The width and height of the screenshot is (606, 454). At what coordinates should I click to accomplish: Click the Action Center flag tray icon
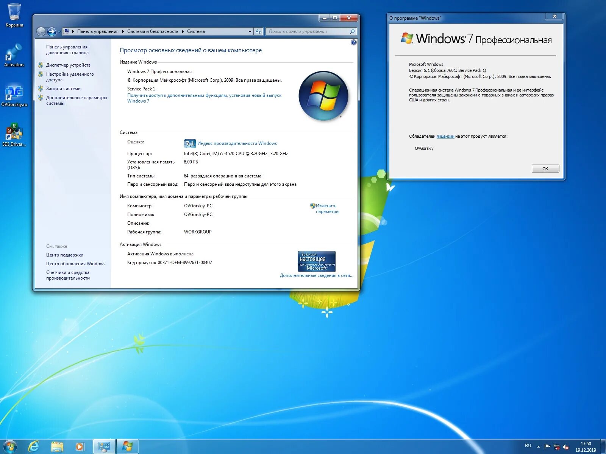pyautogui.click(x=547, y=447)
